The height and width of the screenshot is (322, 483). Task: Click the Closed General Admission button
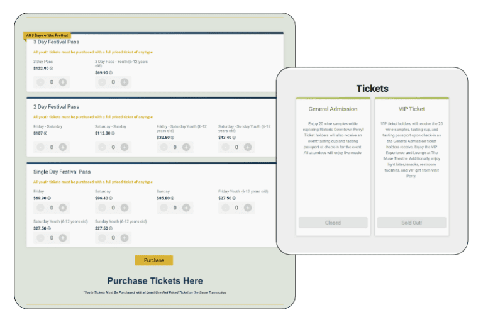[333, 223]
